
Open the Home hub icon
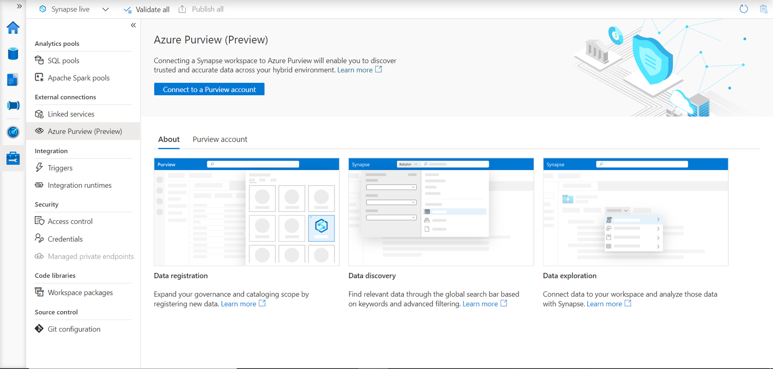click(13, 28)
